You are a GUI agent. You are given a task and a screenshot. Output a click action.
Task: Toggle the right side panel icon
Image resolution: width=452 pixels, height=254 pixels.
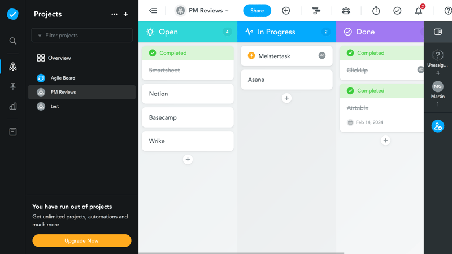point(437,32)
